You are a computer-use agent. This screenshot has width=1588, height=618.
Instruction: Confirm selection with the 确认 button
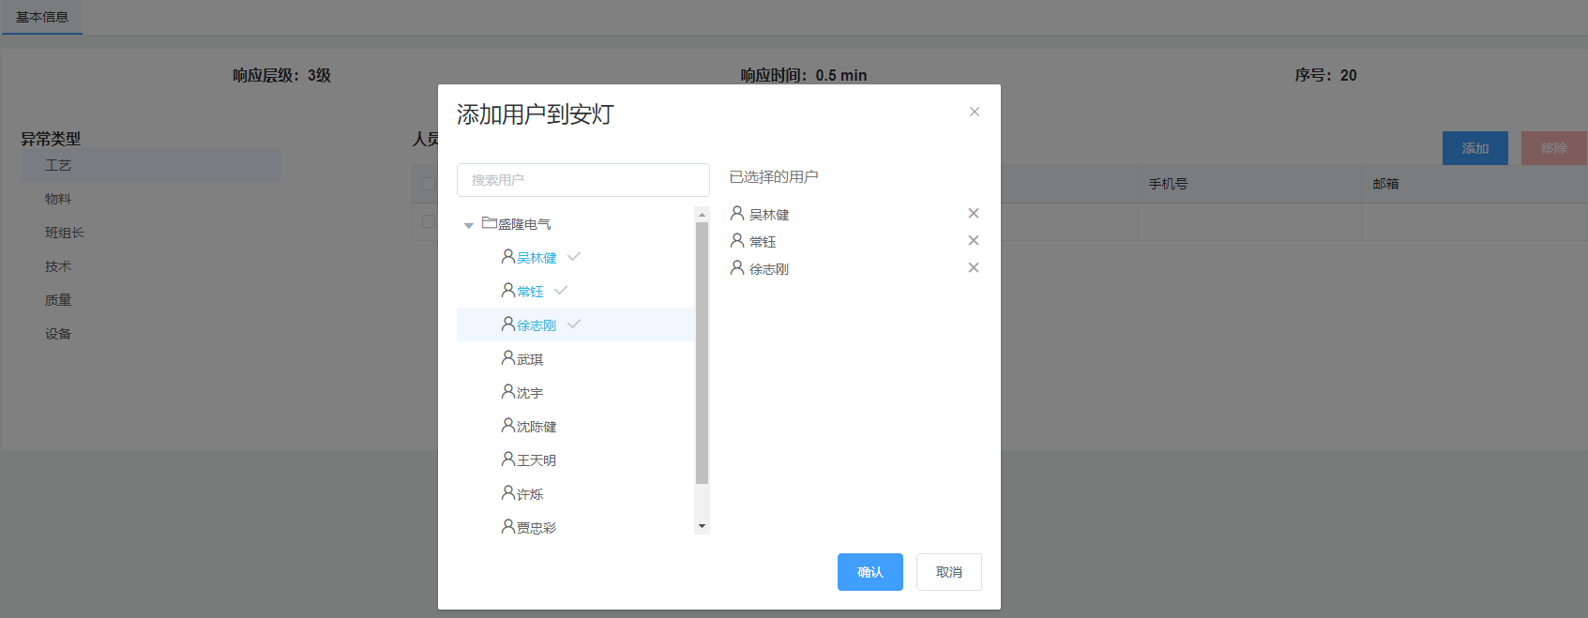coord(870,572)
